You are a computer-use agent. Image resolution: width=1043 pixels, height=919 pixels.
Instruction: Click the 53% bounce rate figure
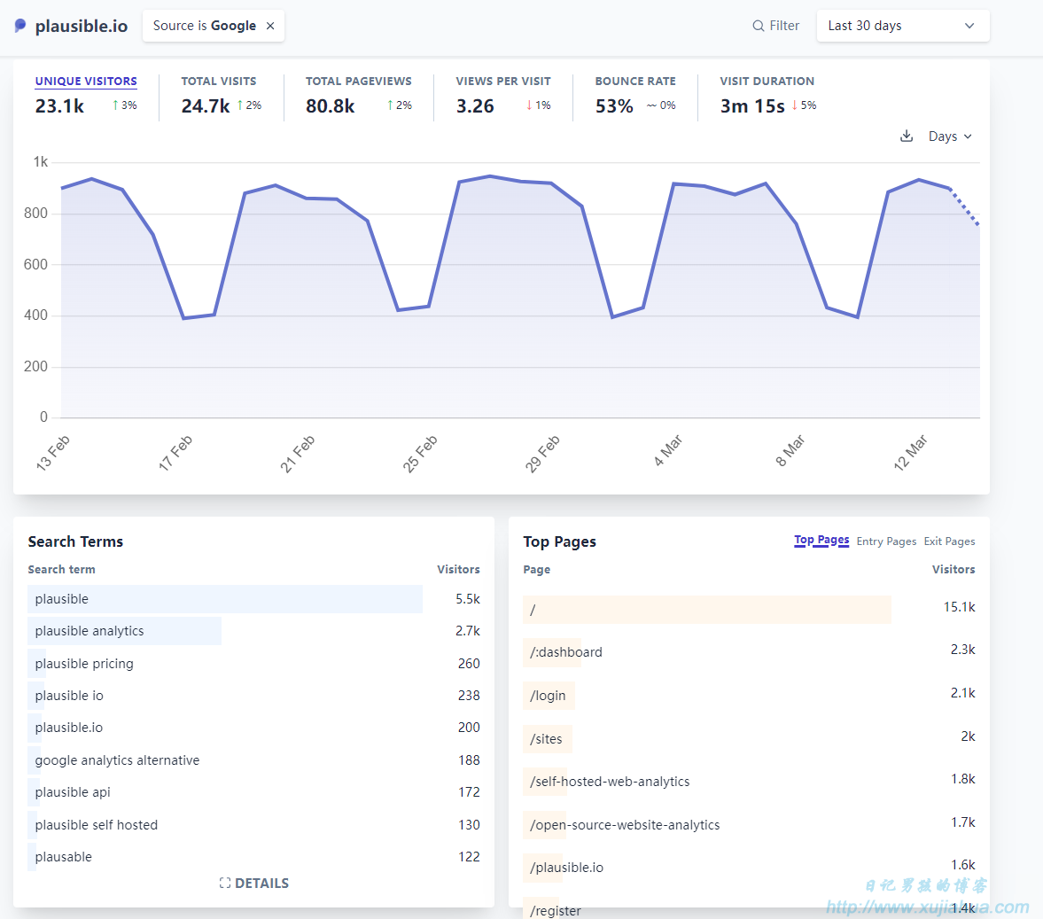tap(614, 105)
